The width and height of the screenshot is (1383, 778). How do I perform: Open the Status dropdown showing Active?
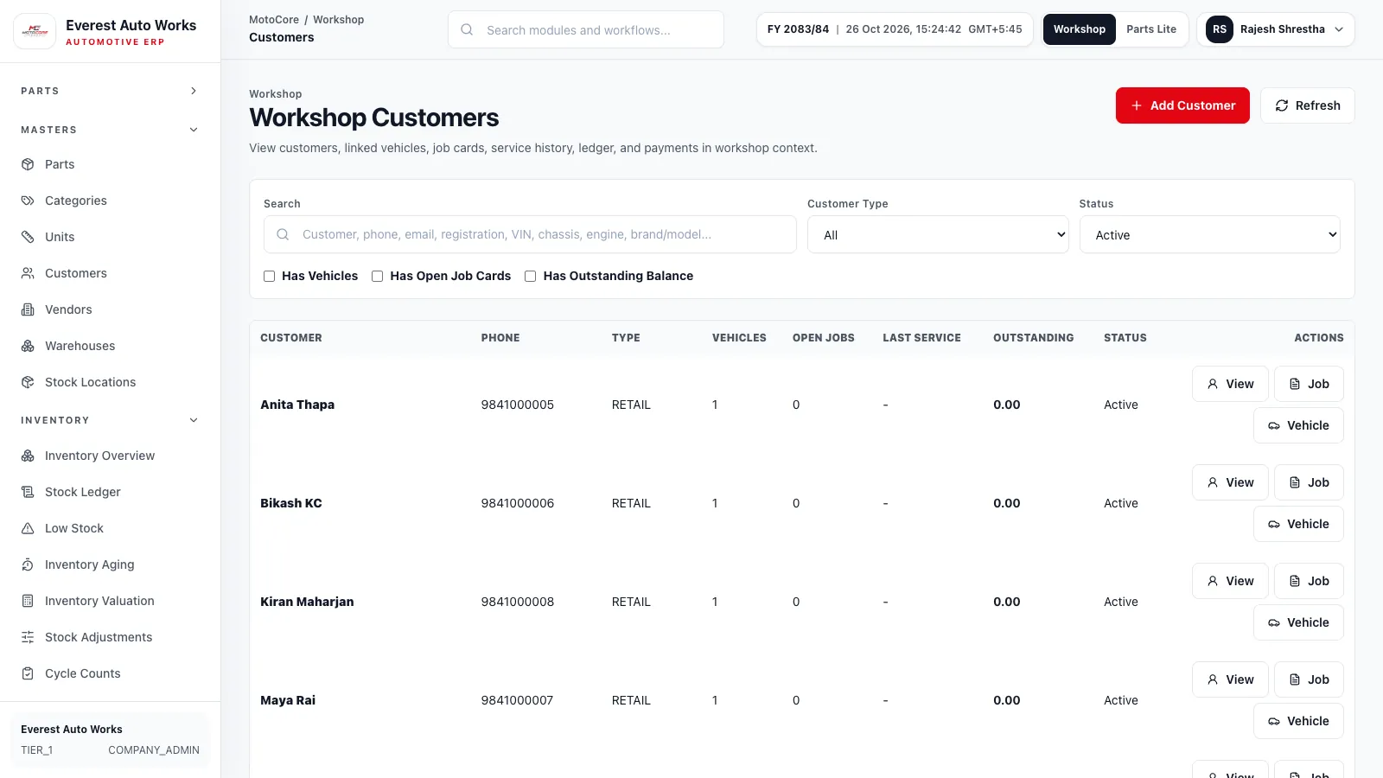pyautogui.click(x=1209, y=234)
